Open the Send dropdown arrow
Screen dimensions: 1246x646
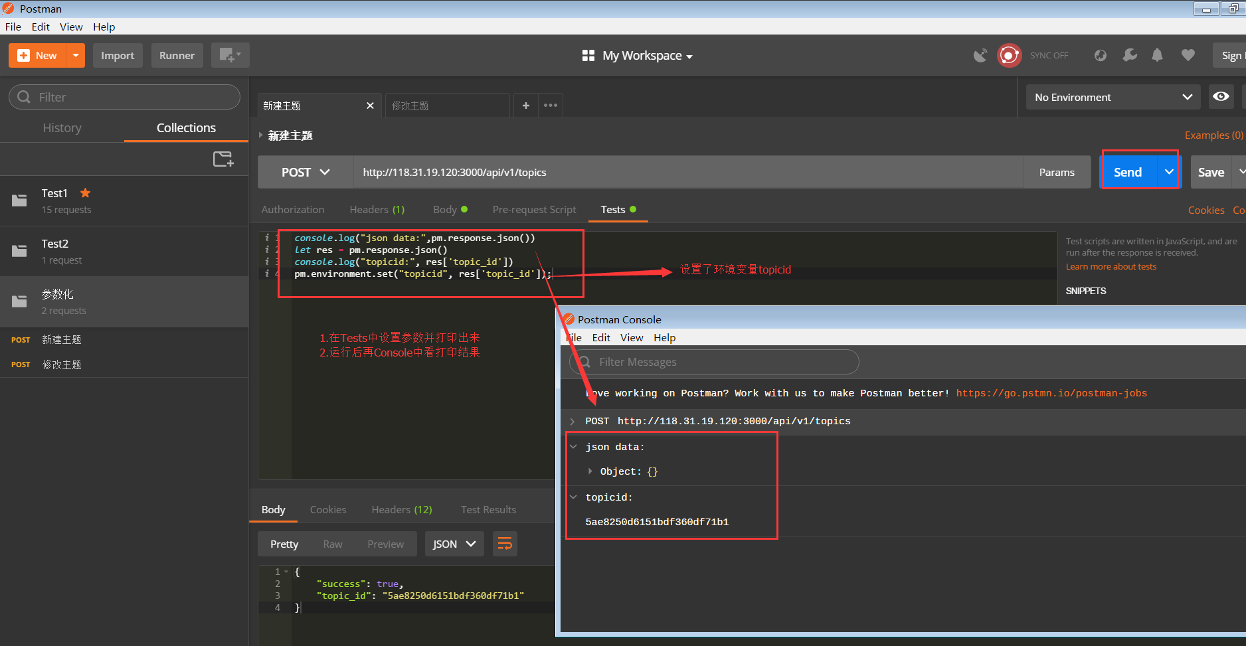coord(1168,172)
